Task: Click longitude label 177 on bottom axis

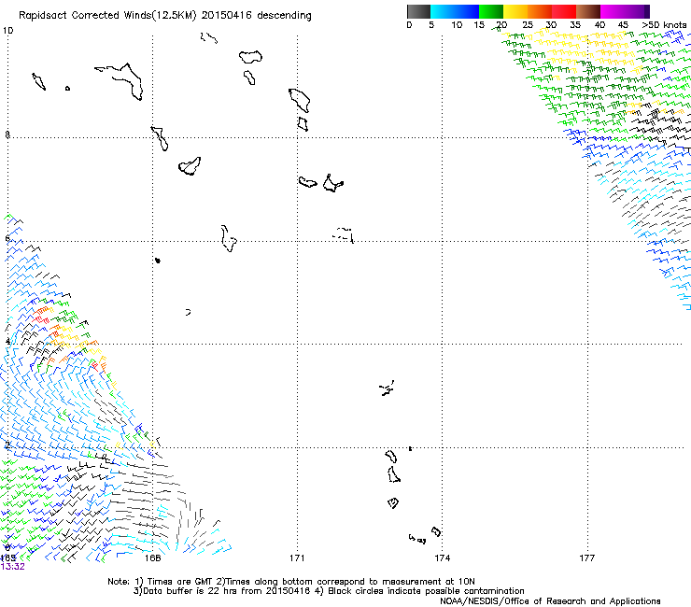Action: pyautogui.click(x=587, y=558)
